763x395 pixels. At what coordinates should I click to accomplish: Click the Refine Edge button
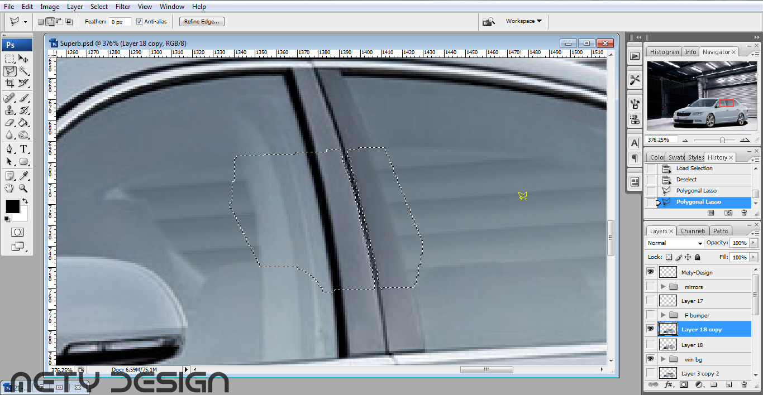coord(202,22)
